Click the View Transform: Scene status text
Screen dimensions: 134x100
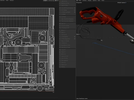point(82,98)
